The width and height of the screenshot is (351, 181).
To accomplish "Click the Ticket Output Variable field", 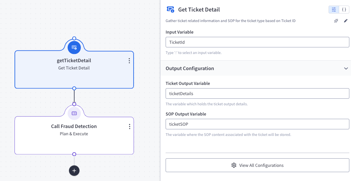I will (x=257, y=93).
